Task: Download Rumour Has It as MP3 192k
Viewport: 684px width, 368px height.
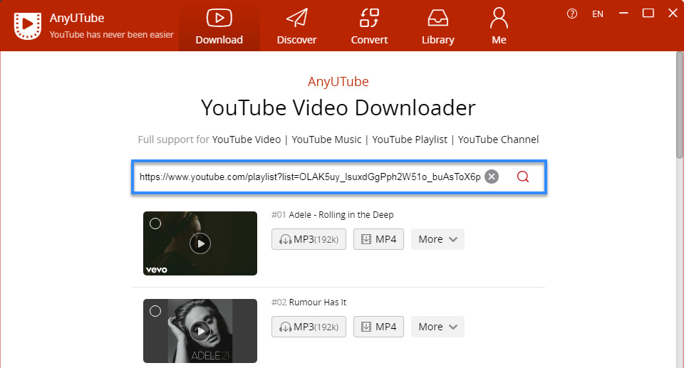Action: pos(309,327)
